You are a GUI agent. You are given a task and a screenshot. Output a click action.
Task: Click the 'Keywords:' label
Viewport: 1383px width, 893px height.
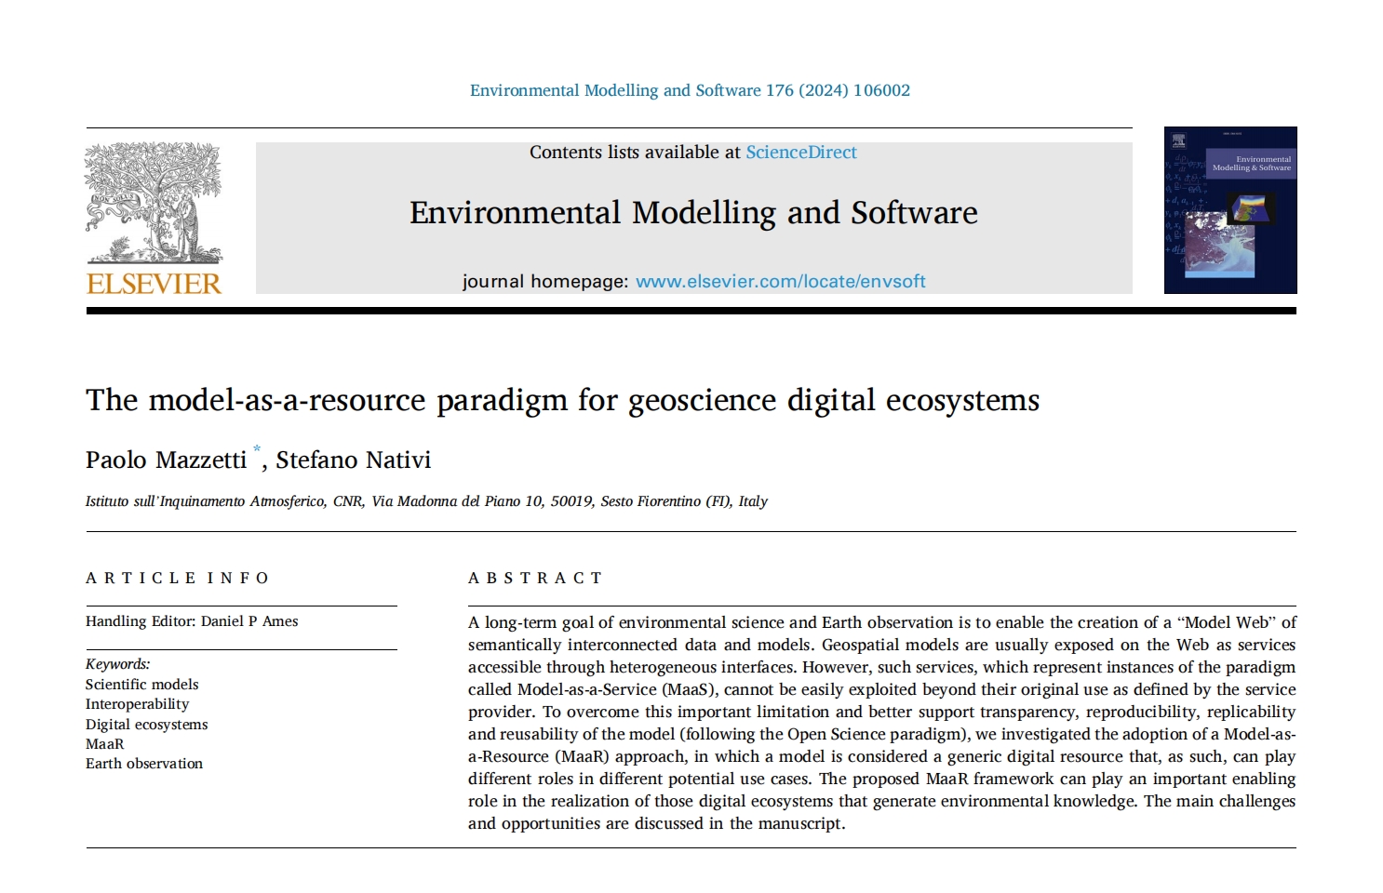coord(117,664)
